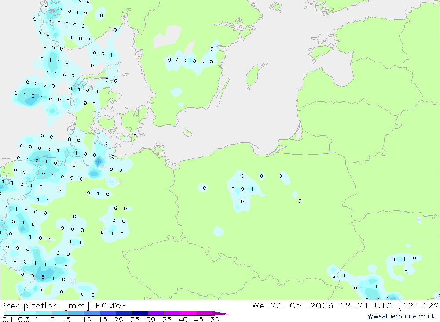Pick the 2–5 mm legend color box

tap(60, 313)
